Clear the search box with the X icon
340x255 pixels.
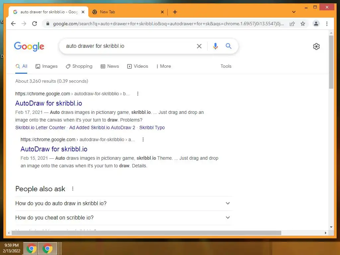pos(199,46)
